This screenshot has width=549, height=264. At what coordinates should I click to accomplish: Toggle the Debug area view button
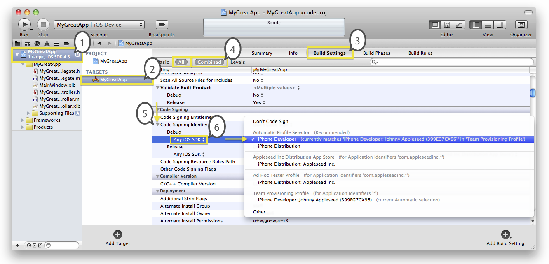pos(488,25)
